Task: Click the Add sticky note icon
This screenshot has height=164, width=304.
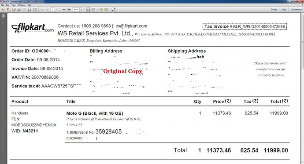Action: [101, 10]
